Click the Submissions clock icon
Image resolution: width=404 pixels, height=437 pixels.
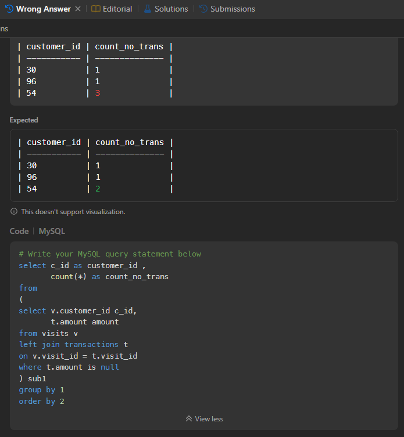[x=203, y=9]
